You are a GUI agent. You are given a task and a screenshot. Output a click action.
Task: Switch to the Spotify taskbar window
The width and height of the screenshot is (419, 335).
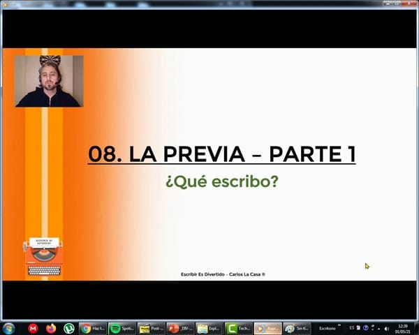122,329
